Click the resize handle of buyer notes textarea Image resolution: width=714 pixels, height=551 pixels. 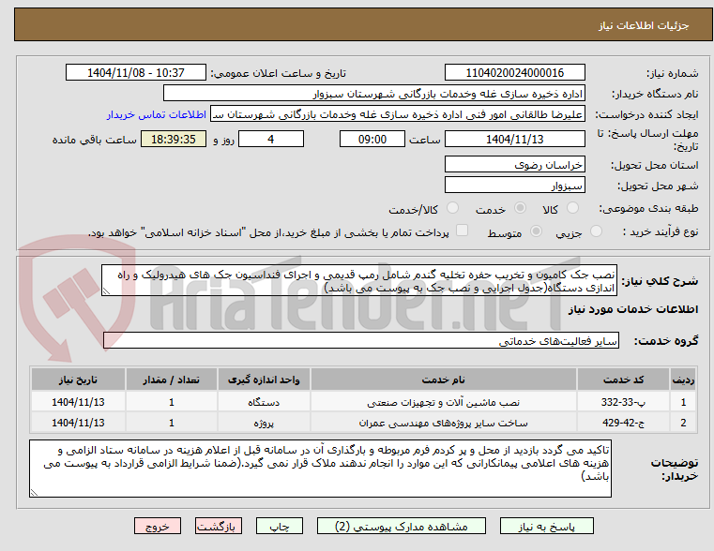pyautogui.click(x=34, y=492)
